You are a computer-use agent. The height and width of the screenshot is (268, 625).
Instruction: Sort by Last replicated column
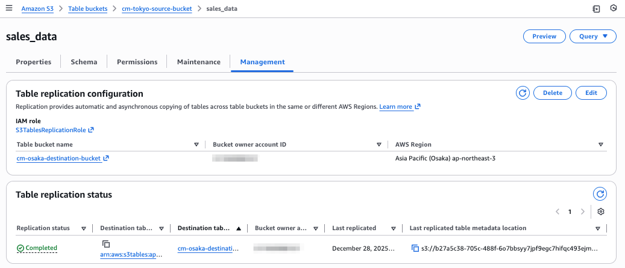coord(394,228)
